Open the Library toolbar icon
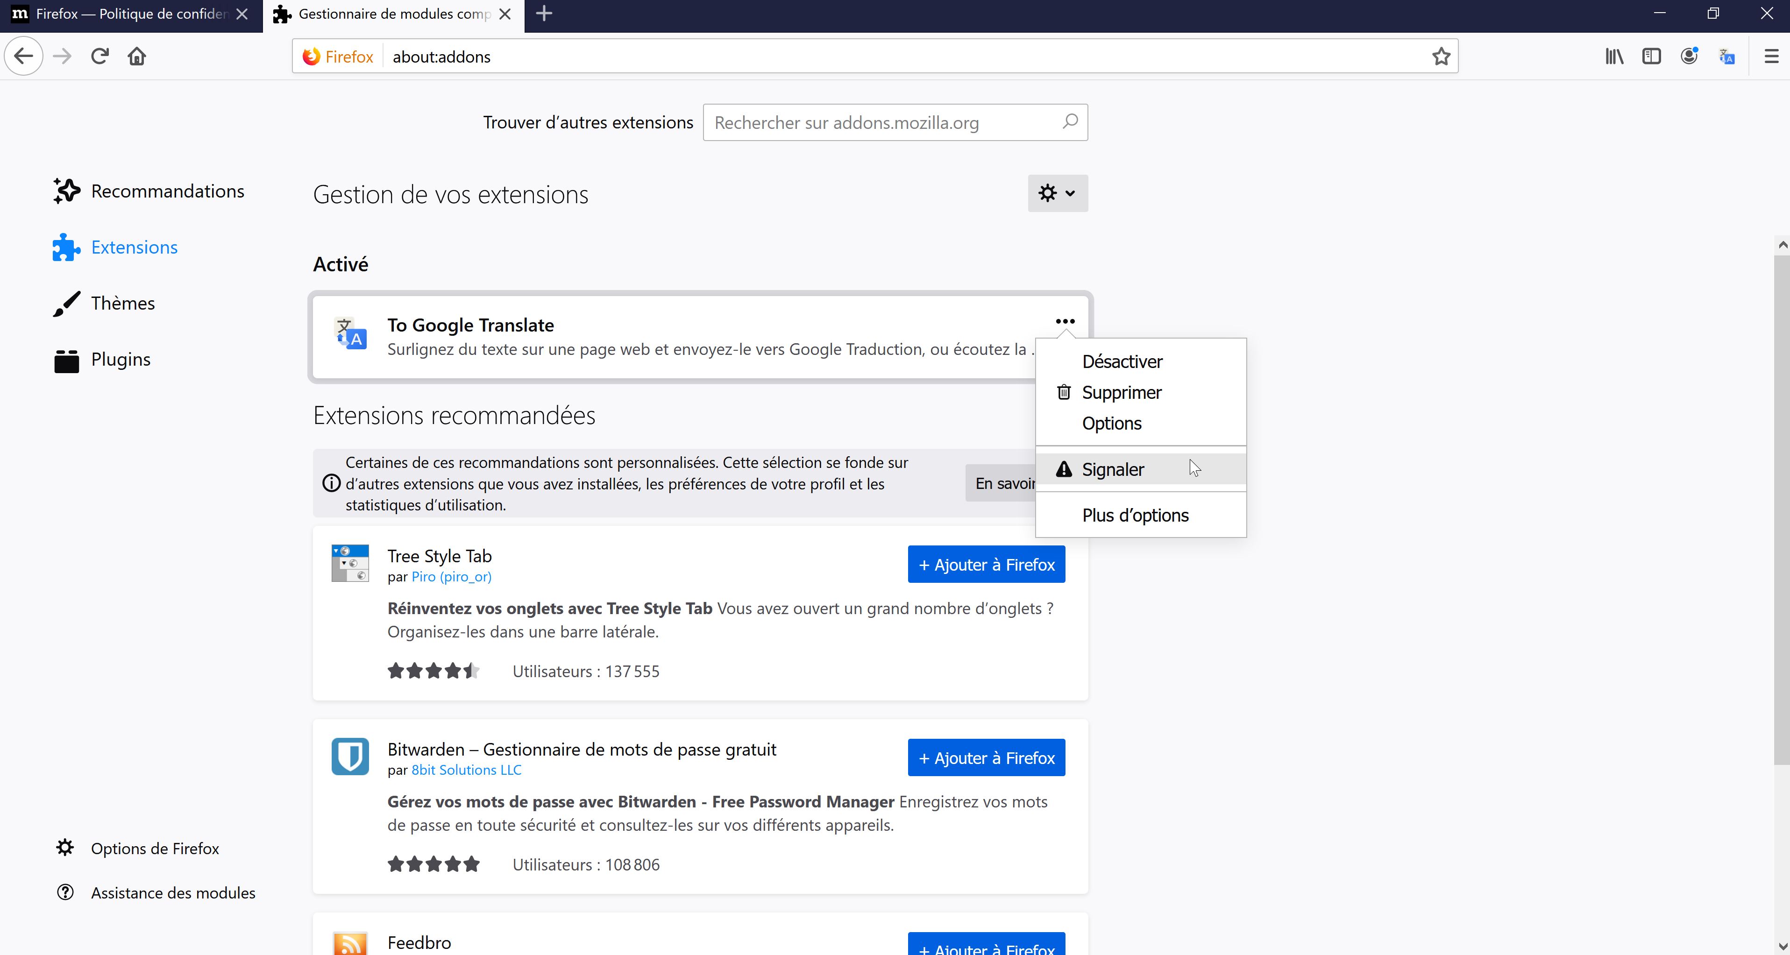1790x955 pixels. (x=1614, y=56)
